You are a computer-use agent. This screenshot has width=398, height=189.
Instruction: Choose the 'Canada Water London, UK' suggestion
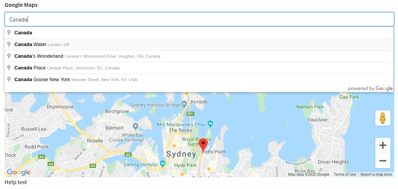tap(199, 45)
